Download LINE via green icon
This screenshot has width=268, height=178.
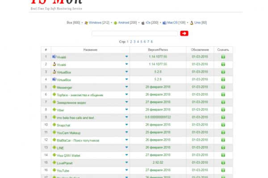[223, 147]
